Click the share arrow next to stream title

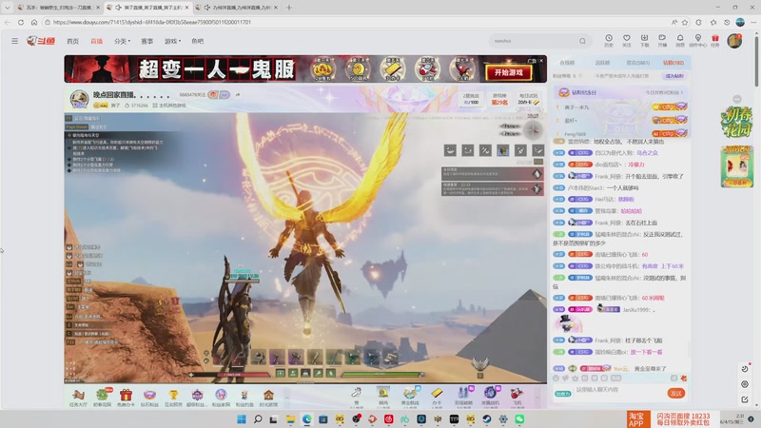[238, 95]
